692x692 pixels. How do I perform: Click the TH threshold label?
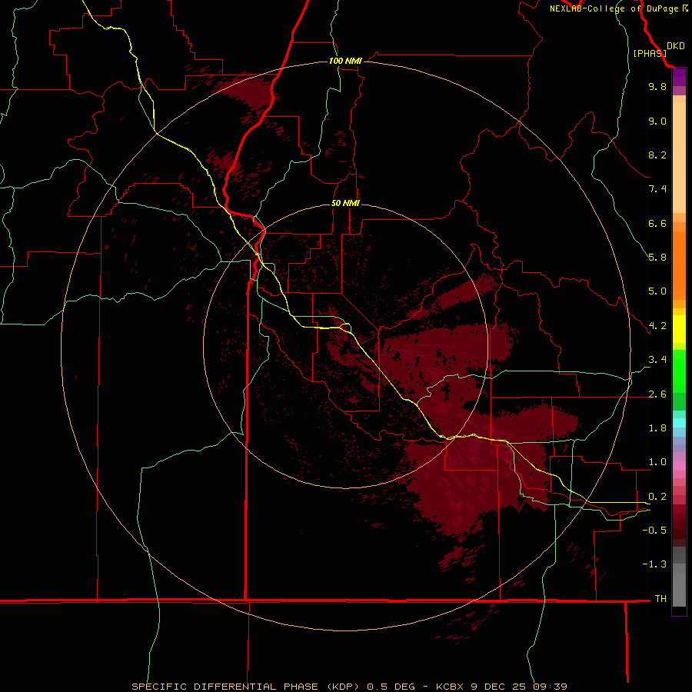660,599
